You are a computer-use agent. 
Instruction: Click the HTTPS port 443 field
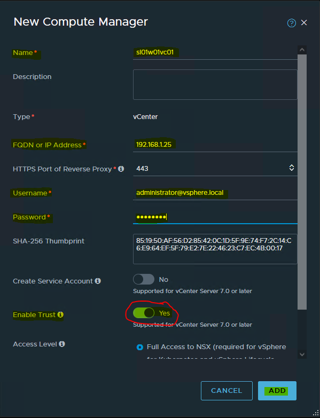pyautogui.click(x=215, y=169)
